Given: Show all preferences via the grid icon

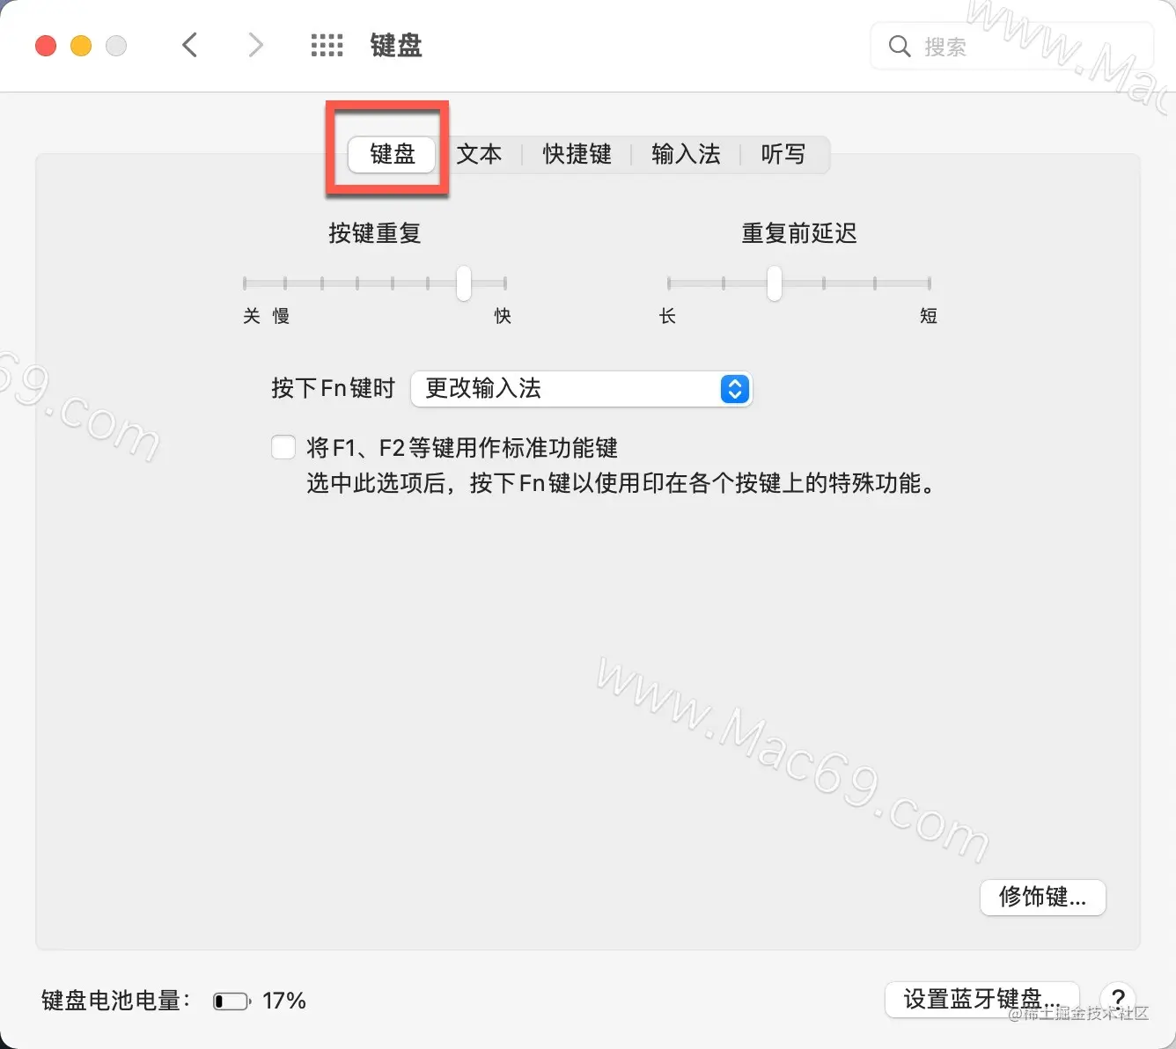Looking at the screenshot, I should point(327,46).
